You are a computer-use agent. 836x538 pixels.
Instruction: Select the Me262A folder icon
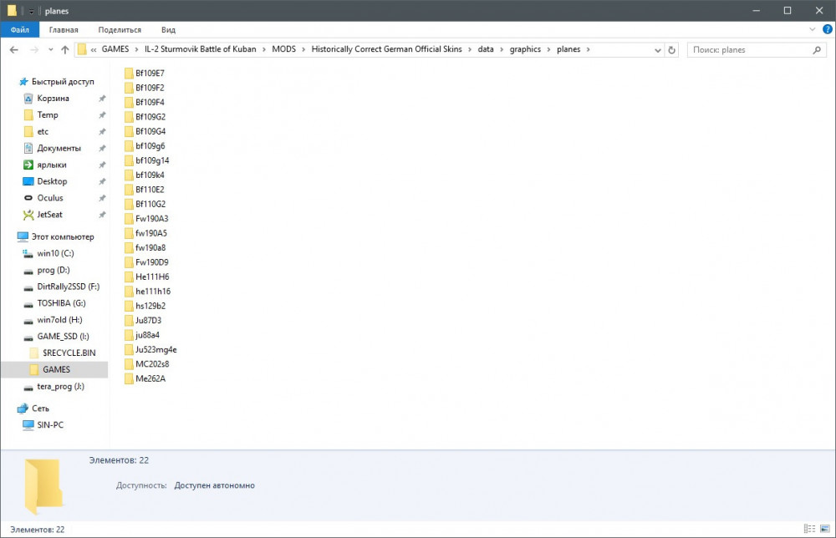[129, 378]
